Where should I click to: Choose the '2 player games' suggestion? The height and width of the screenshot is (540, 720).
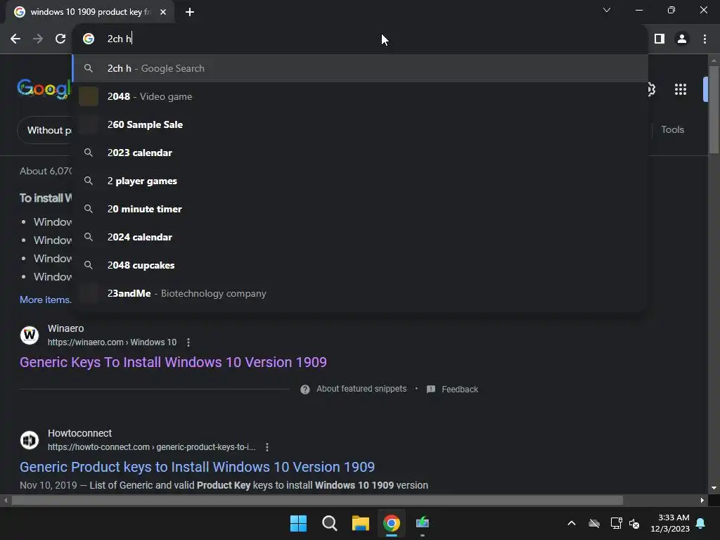[360, 181]
